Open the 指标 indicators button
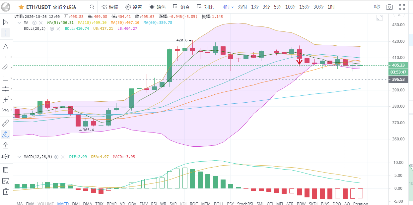413x205 pixels. point(110,7)
